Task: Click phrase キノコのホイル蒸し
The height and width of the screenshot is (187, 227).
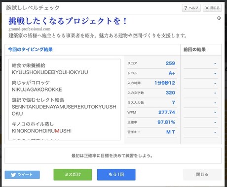Action: click(x=33, y=124)
